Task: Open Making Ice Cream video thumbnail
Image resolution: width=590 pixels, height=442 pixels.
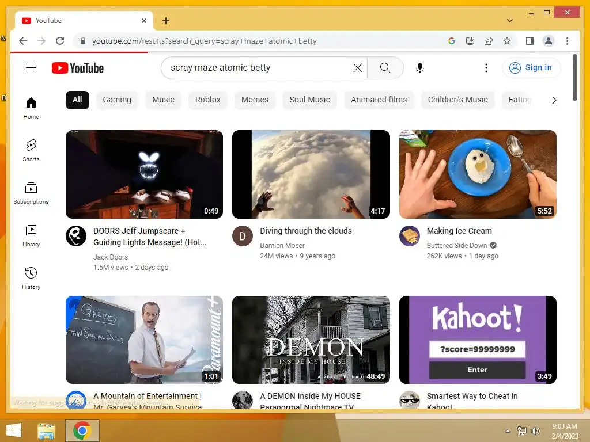Action: point(478,174)
